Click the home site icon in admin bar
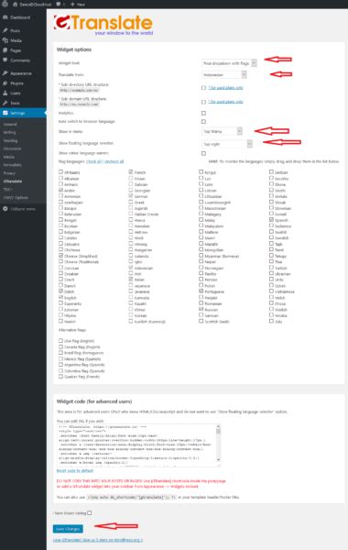Screen dimensions: 348x550 pyautogui.click(x=15, y=5)
